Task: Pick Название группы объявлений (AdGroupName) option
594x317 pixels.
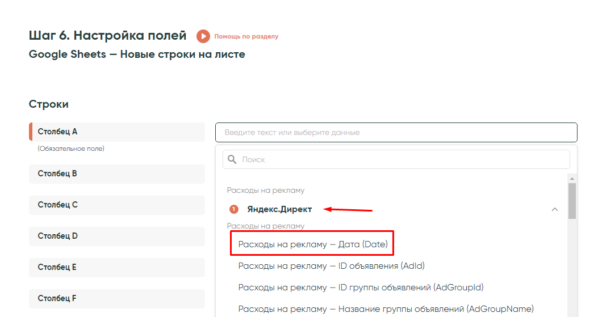Action: click(386, 308)
